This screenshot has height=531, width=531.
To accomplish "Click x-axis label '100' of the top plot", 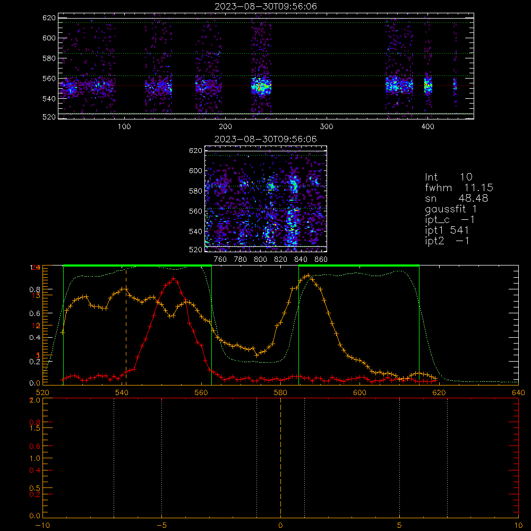I will tap(124, 127).
